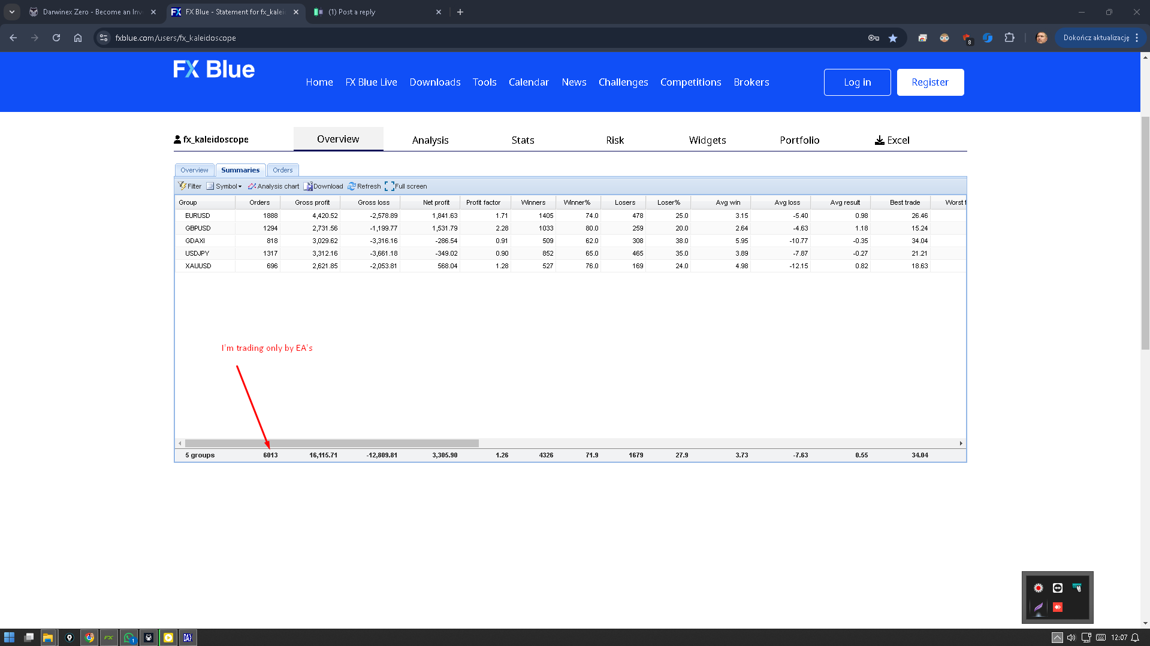
Task: Select the EURUSD row in the table
Action: (571, 216)
